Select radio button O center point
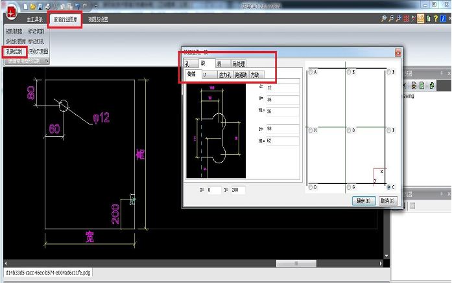The height and width of the screenshot is (283, 452). pos(350,130)
